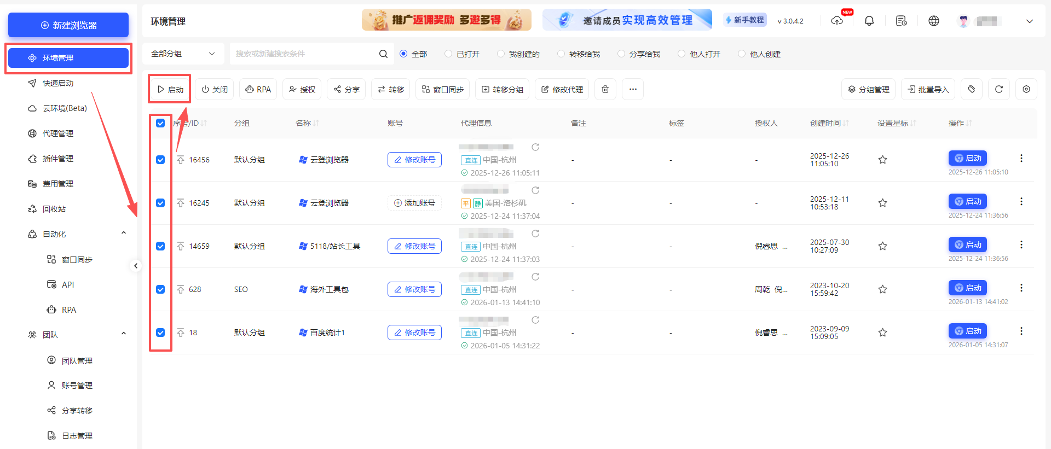Open the task list icon in header

901,21
